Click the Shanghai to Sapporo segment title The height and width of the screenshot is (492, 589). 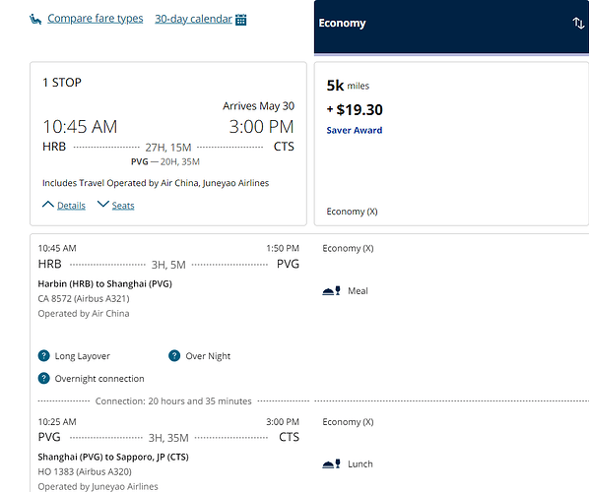pos(113,458)
